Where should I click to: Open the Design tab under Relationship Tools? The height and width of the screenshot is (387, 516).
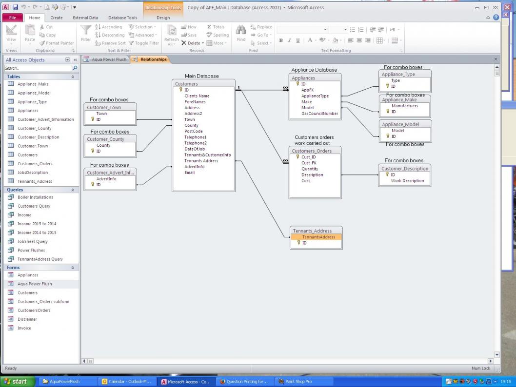click(x=163, y=18)
